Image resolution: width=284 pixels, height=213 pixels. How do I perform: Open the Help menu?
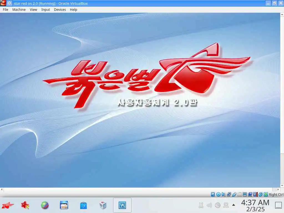pos(73,10)
